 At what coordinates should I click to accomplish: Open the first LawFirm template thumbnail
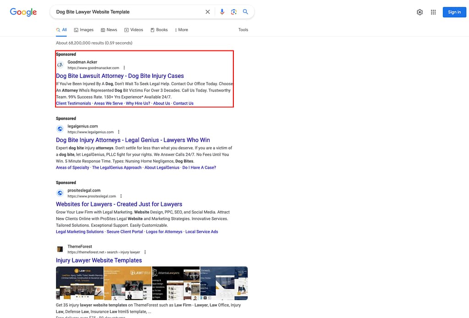[x=80, y=283]
